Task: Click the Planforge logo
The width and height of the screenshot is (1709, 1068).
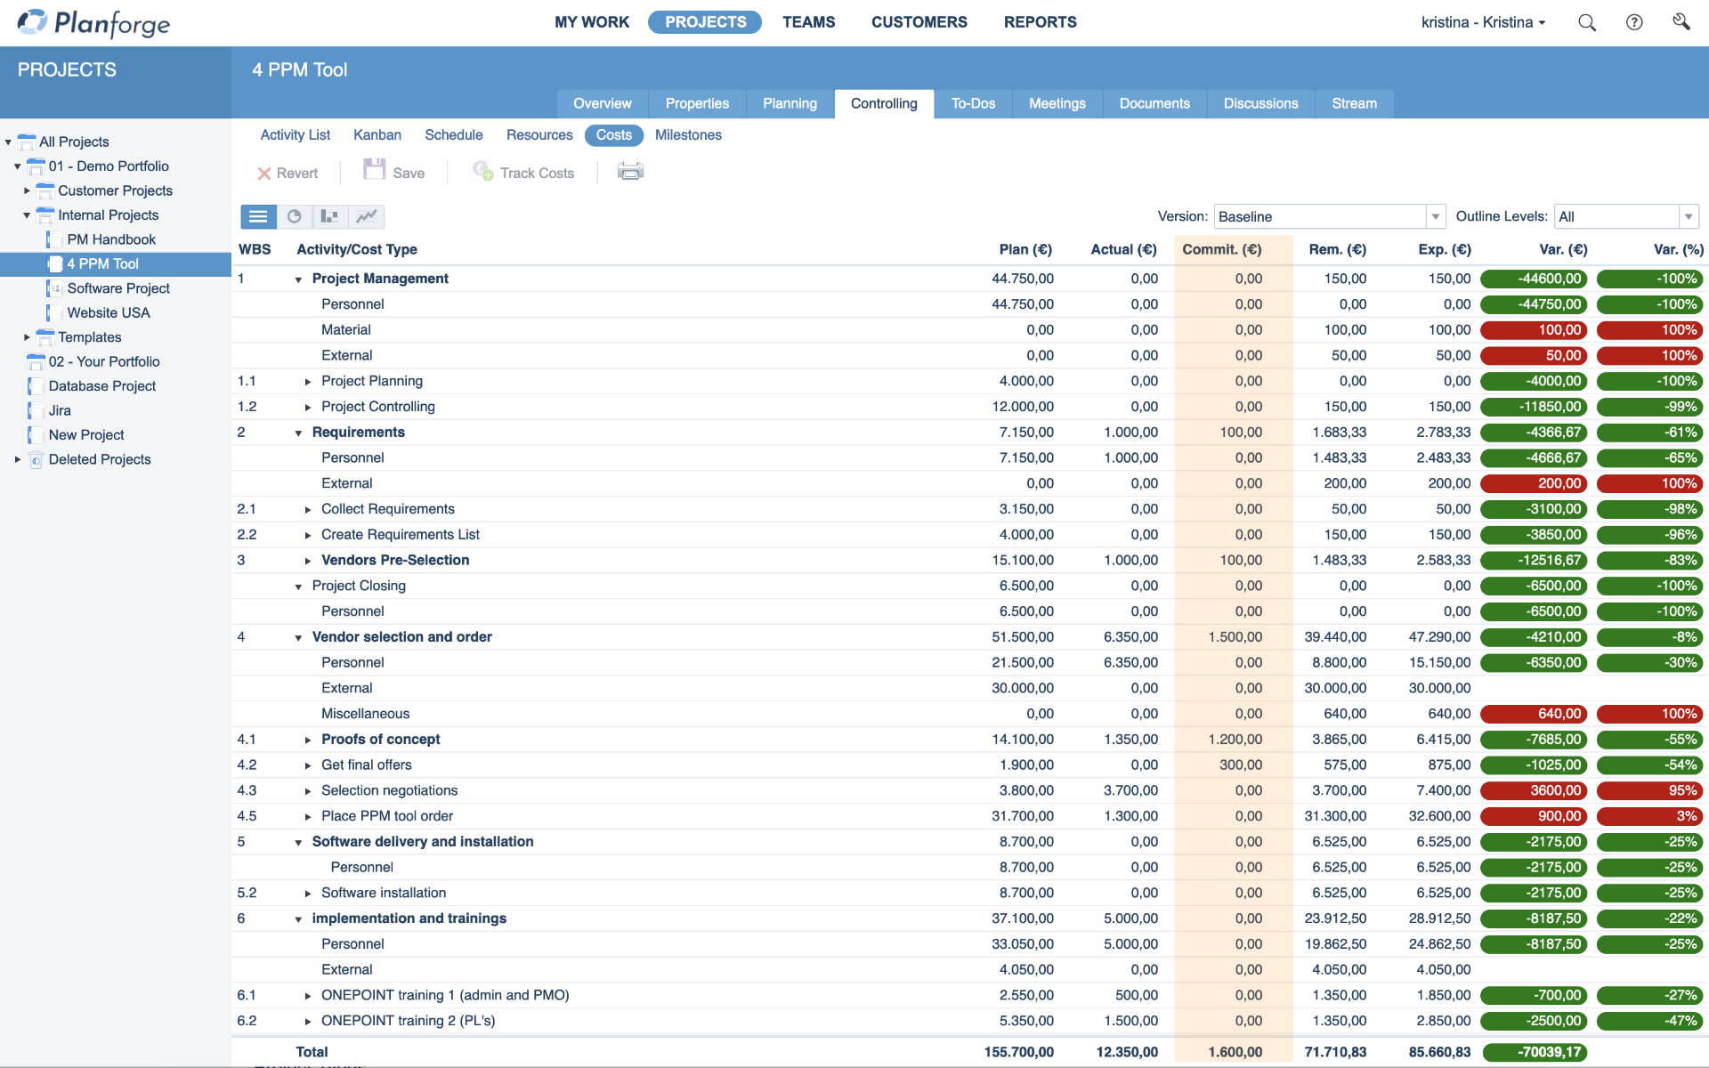Action: (93, 23)
